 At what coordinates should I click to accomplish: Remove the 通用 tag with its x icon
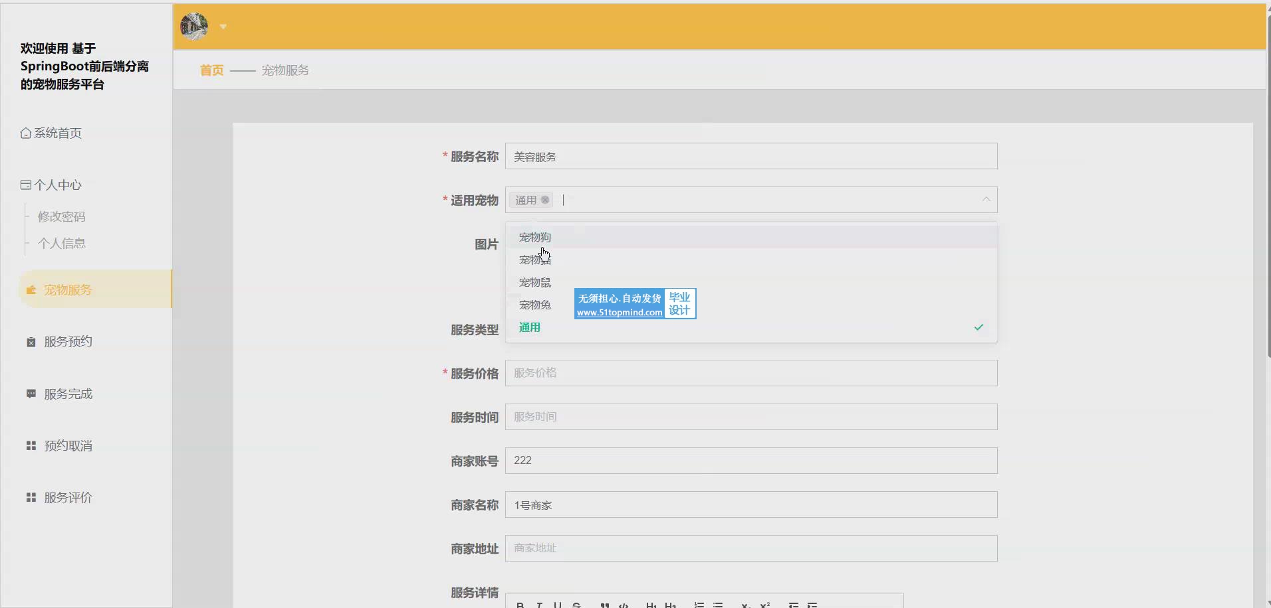(x=545, y=200)
